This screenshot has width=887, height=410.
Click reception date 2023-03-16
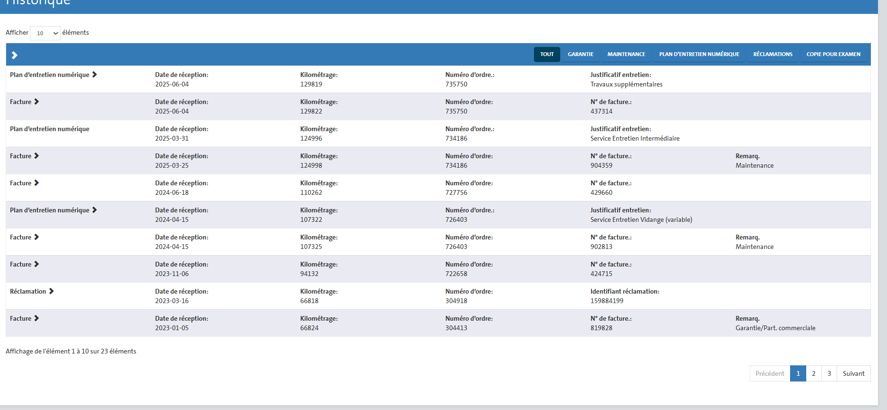coord(172,301)
